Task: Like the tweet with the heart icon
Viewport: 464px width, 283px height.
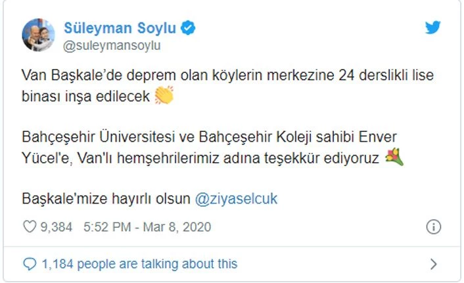Action: (29, 227)
